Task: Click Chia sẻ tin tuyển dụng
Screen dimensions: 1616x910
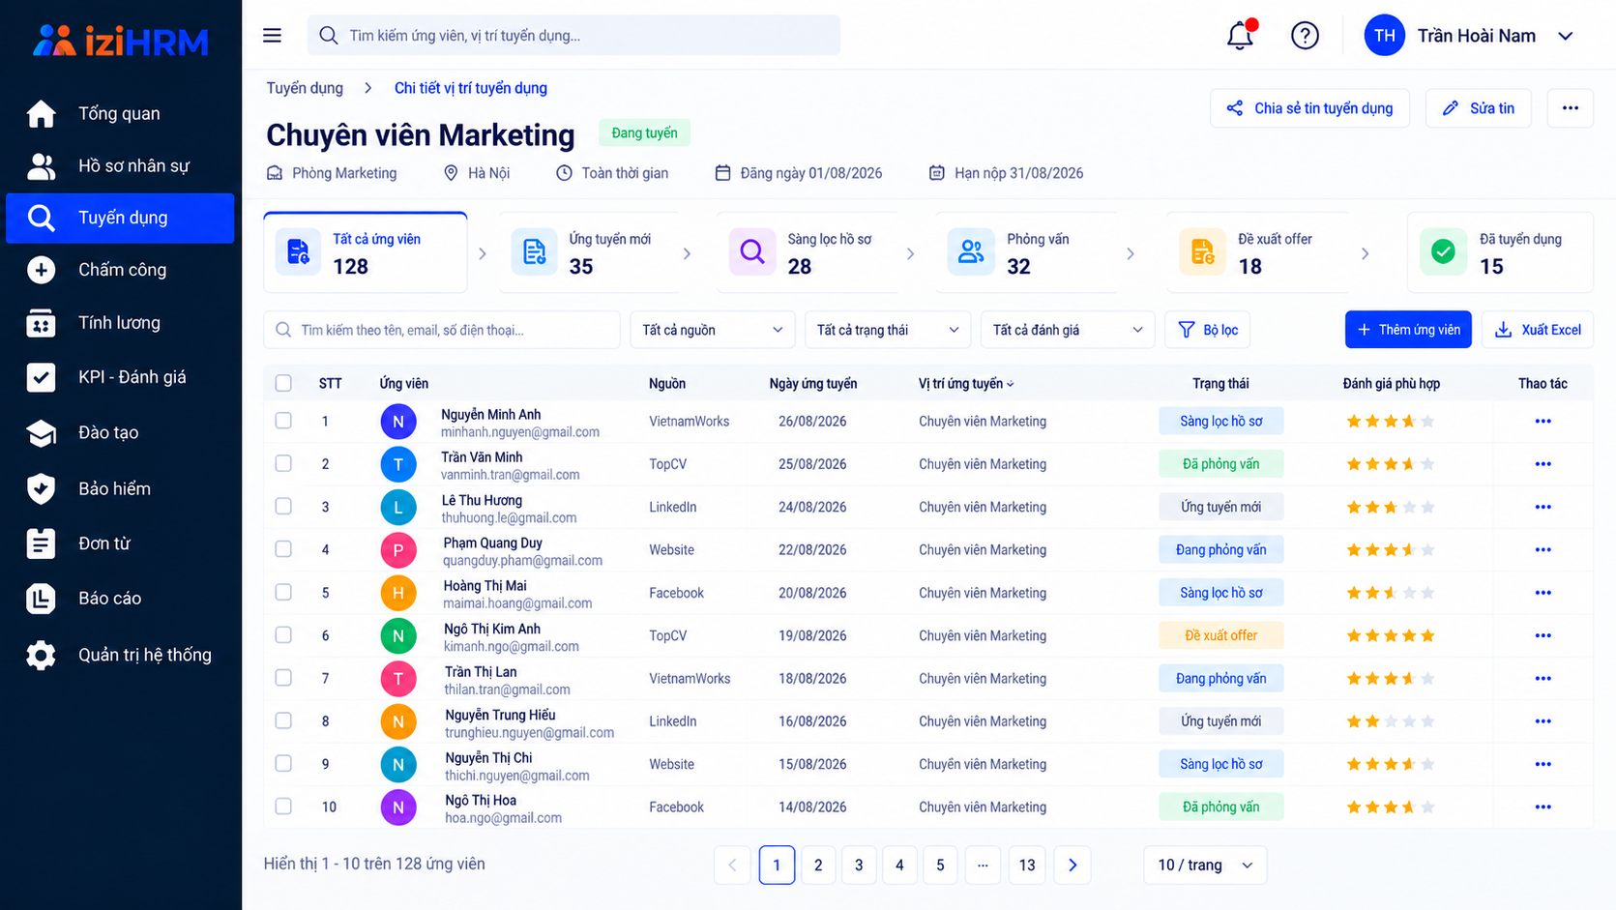Action: coord(1310,108)
